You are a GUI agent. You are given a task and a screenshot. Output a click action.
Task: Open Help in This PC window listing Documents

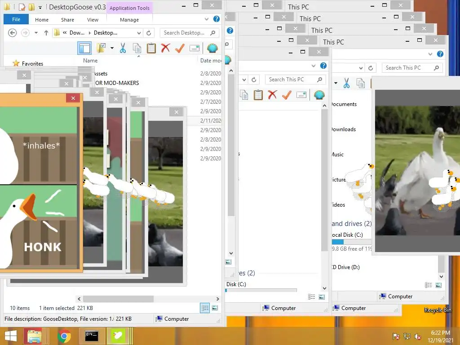[440, 54]
